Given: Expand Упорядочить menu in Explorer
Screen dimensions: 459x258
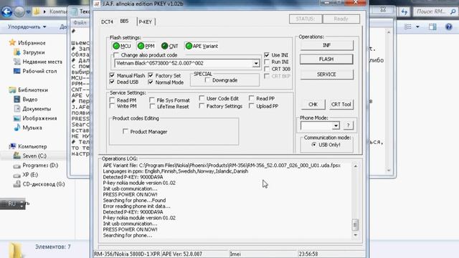Looking at the screenshot, I should point(27,27).
